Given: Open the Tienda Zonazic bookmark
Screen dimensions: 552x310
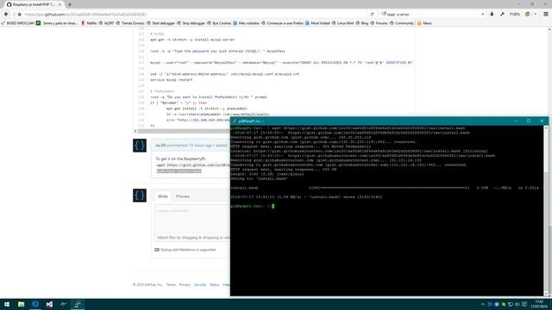Looking at the screenshot, I should (x=130, y=23).
